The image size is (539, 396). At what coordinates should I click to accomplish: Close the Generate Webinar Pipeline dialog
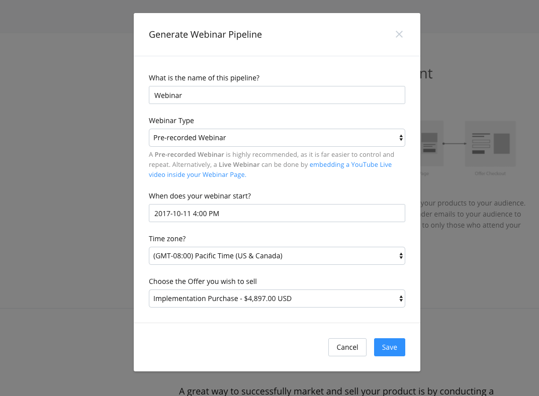(399, 34)
